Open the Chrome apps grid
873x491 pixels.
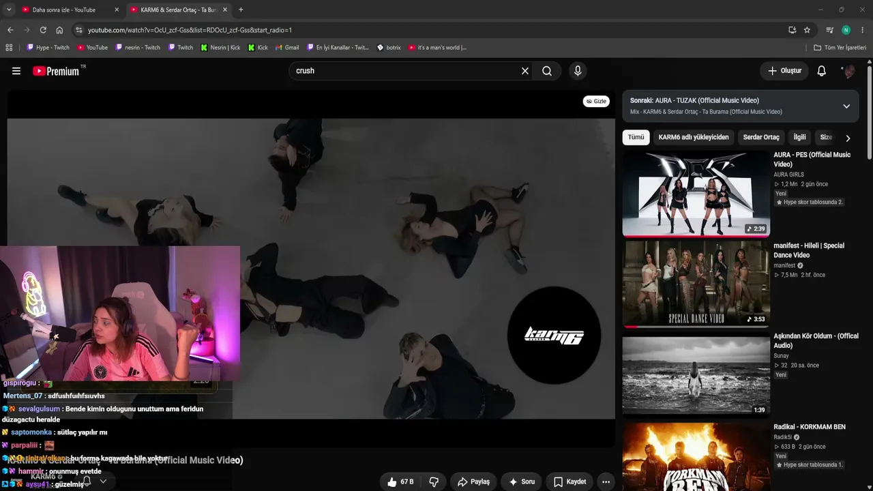[x=9, y=48]
